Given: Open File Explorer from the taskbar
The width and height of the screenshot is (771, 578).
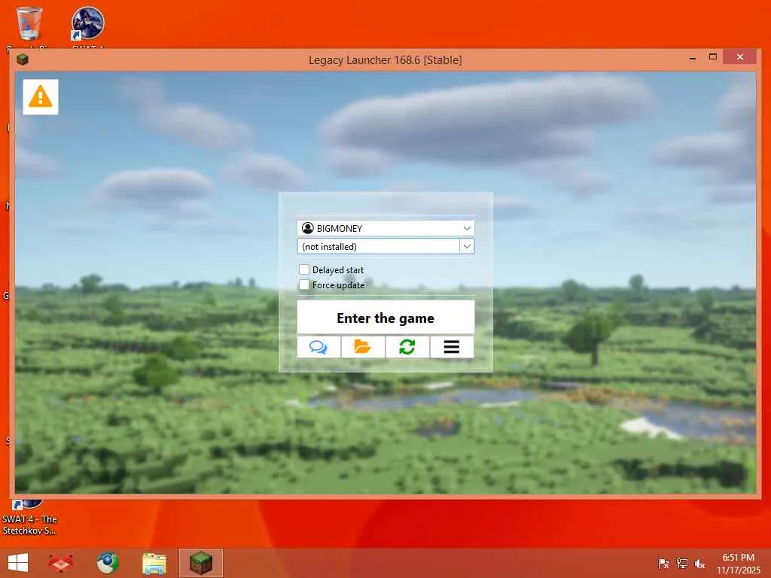Looking at the screenshot, I should pos(154,563).
